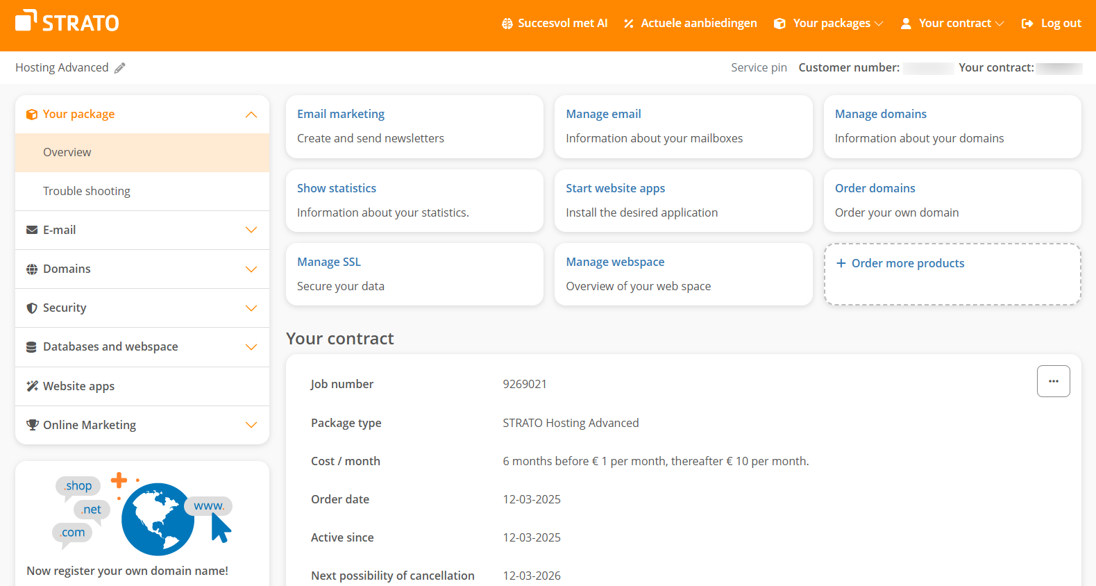Click the STRATO logo
1096x586 pixels.
point(67,22)
